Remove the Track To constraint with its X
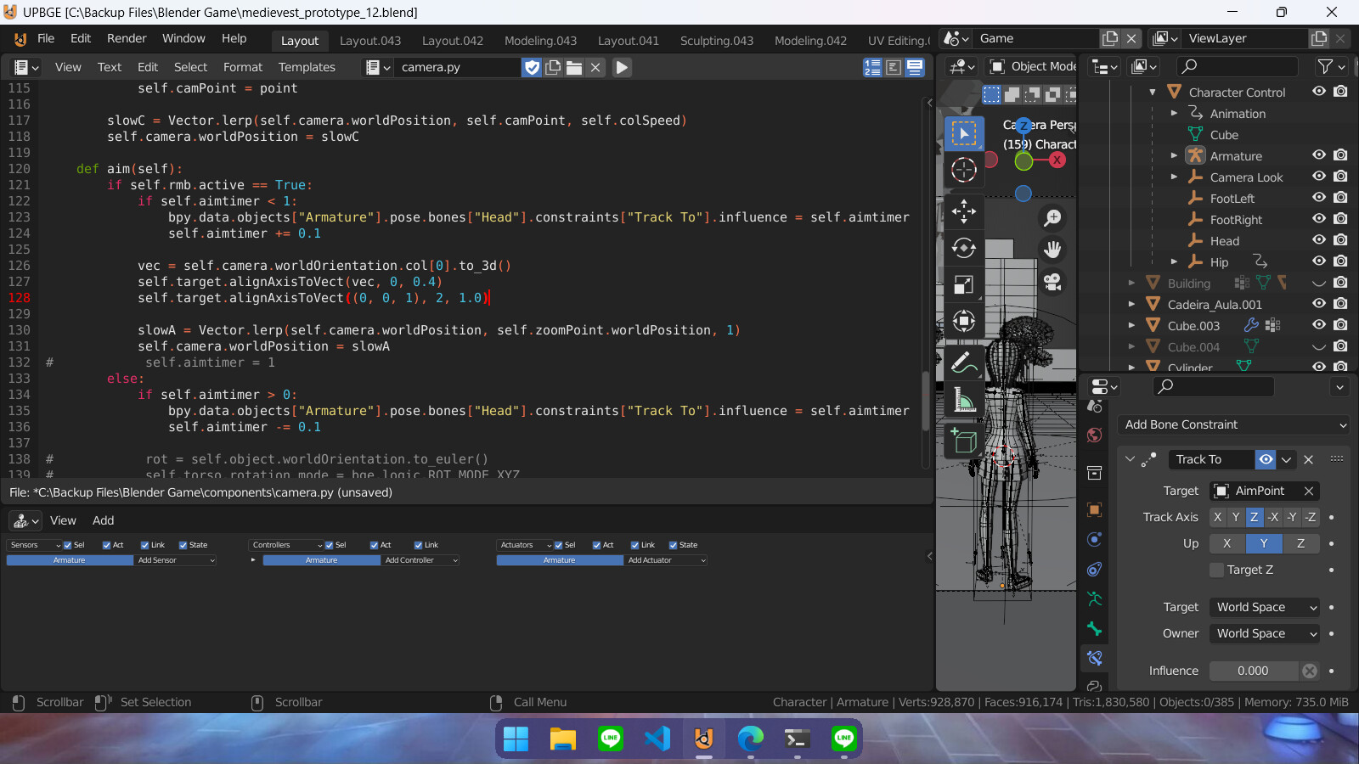The image size is (1359, 764). (x=1309, y=459)
